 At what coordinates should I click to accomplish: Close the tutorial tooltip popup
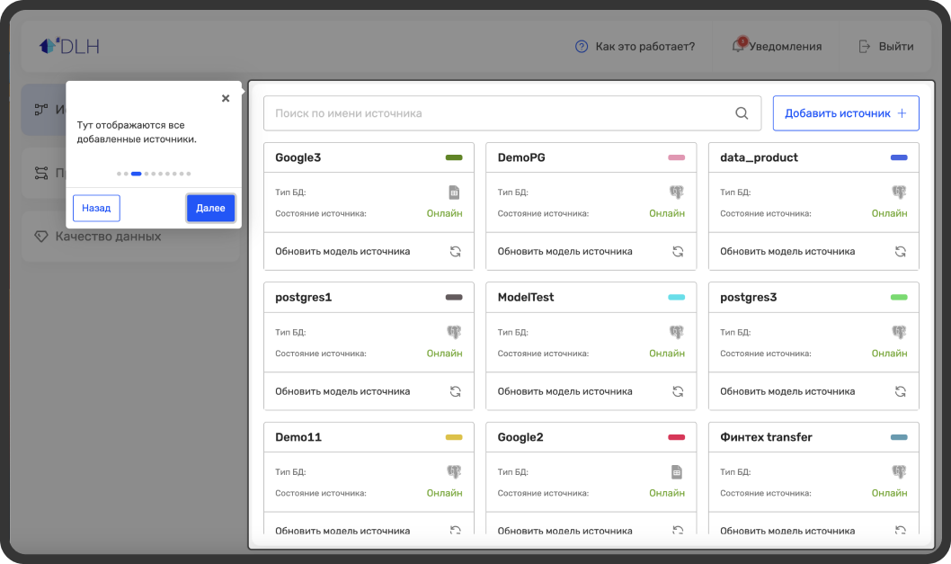point(226,98)
